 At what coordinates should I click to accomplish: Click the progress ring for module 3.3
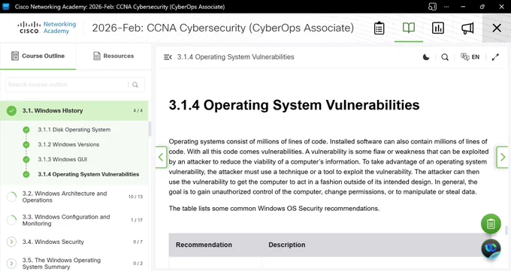[11, 220]
